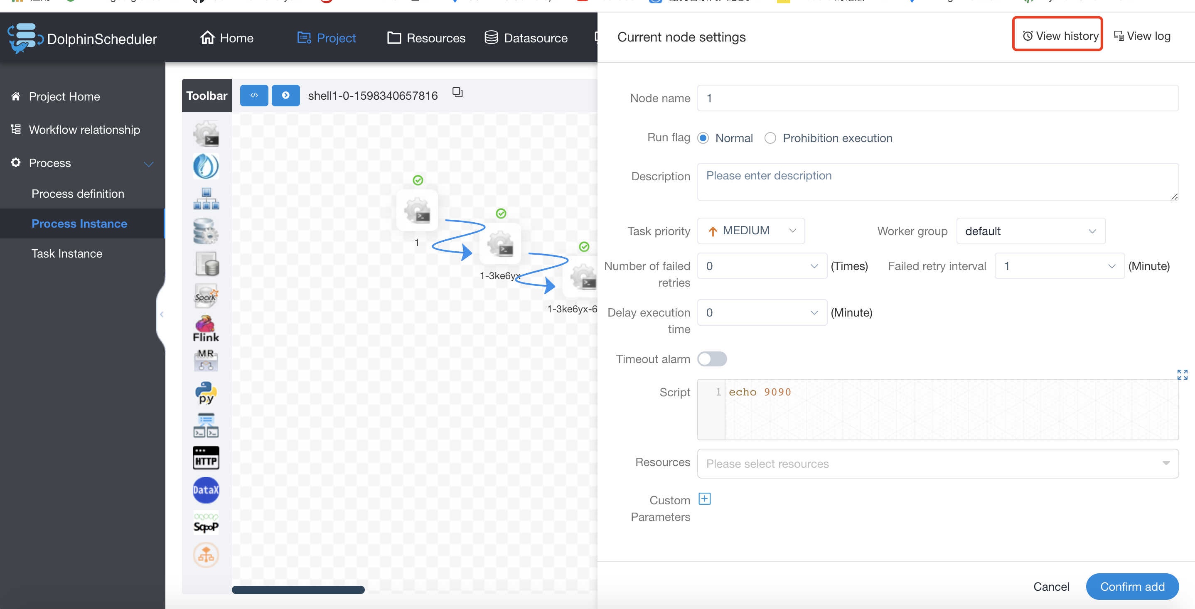The image size is (1195, 609).
Task: Select the DataX task node icon
Action: [x=206, y=490]
